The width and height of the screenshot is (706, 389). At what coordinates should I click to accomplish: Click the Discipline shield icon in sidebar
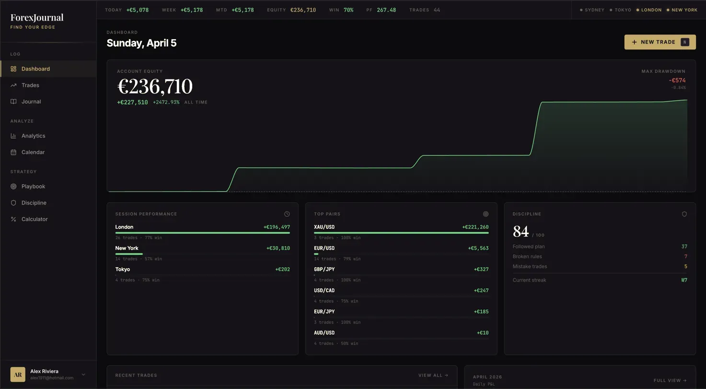click(13, 203)
